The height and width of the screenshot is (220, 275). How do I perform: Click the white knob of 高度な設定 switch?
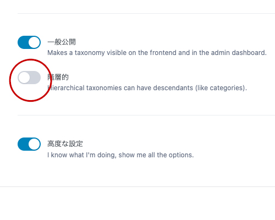(x=34, y=144)
